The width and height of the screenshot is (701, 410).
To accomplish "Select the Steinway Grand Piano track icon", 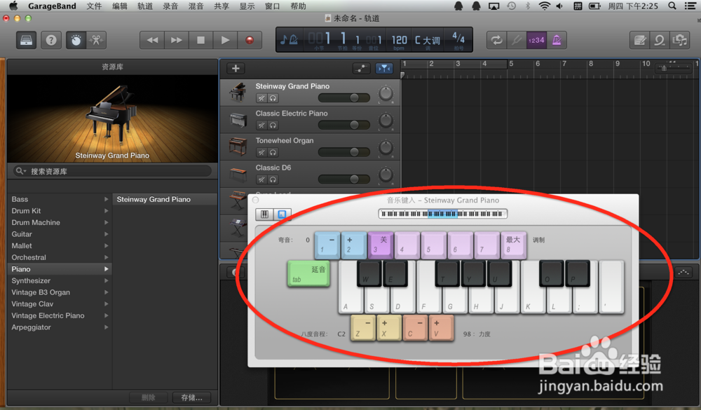I will tap(238, 93).
